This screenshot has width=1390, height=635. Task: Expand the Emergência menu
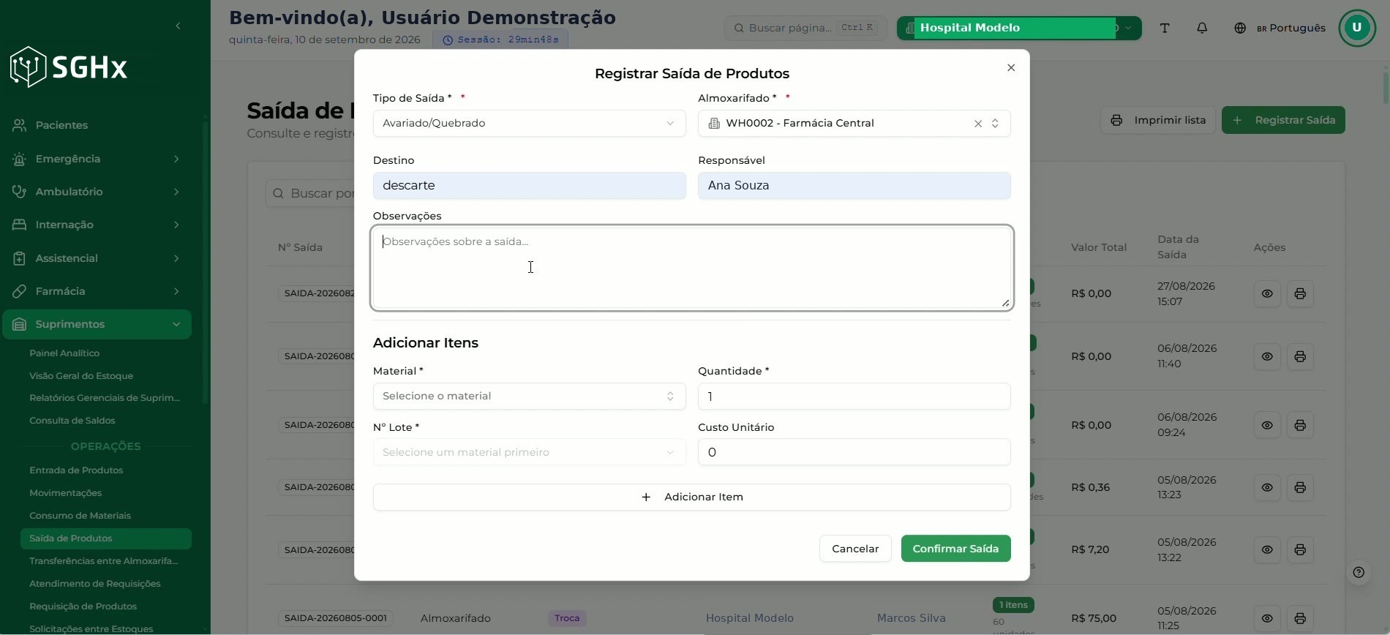pyautogui.click(x=97, y=159)
